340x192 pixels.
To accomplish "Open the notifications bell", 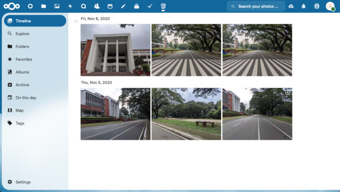I will pos(303,6).
